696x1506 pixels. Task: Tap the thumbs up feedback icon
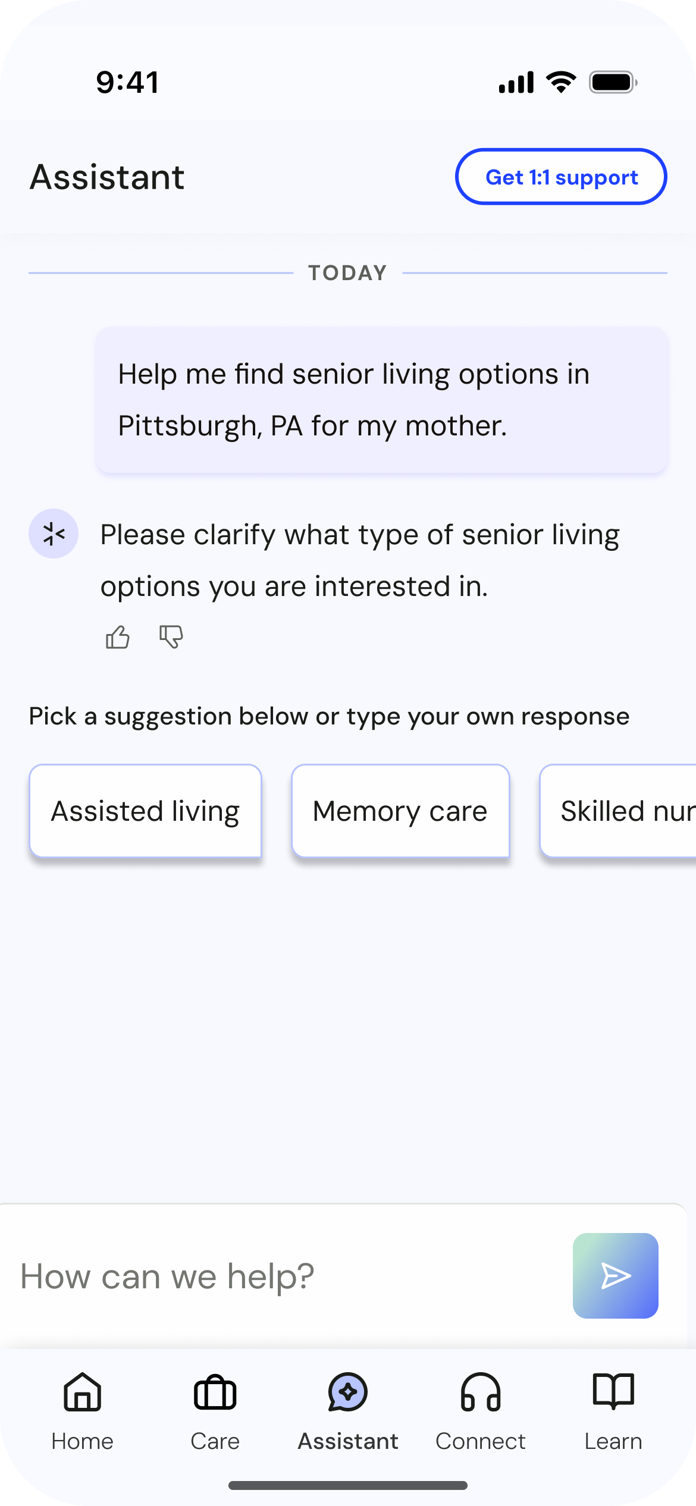[117, 637]
